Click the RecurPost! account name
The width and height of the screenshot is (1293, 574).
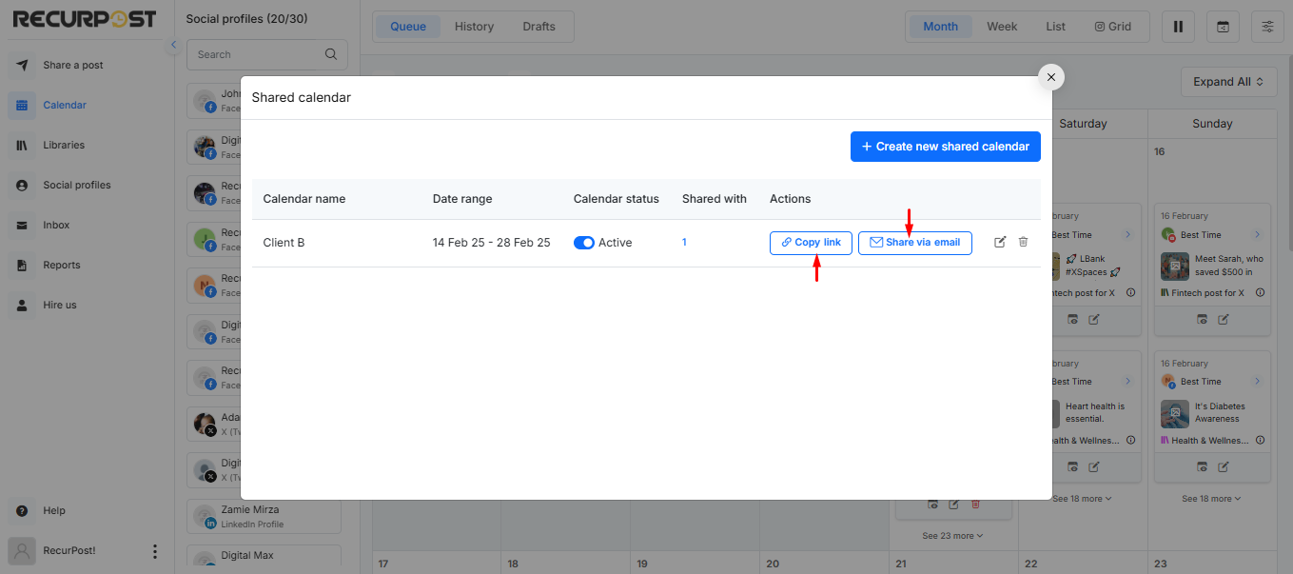tap(69, 551)
